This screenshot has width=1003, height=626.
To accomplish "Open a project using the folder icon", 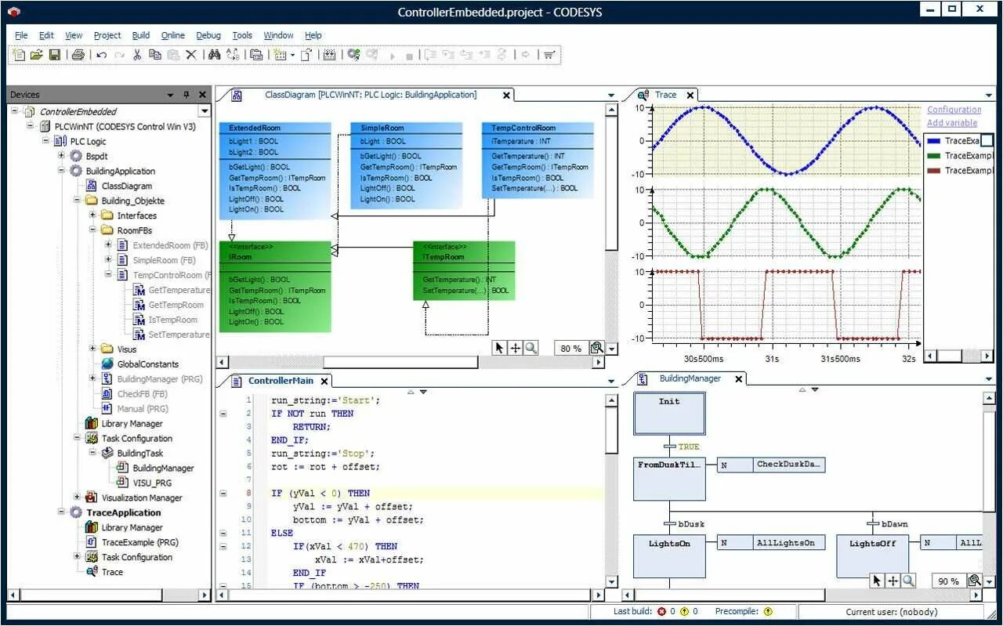I will (x=36, y=55).
